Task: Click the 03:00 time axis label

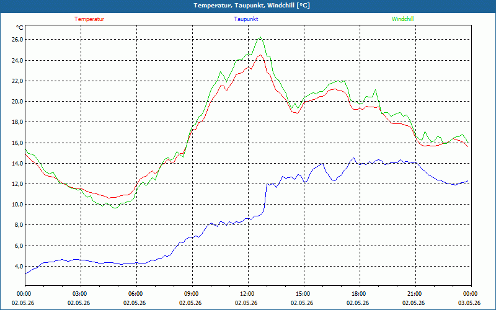Action: 81,293
